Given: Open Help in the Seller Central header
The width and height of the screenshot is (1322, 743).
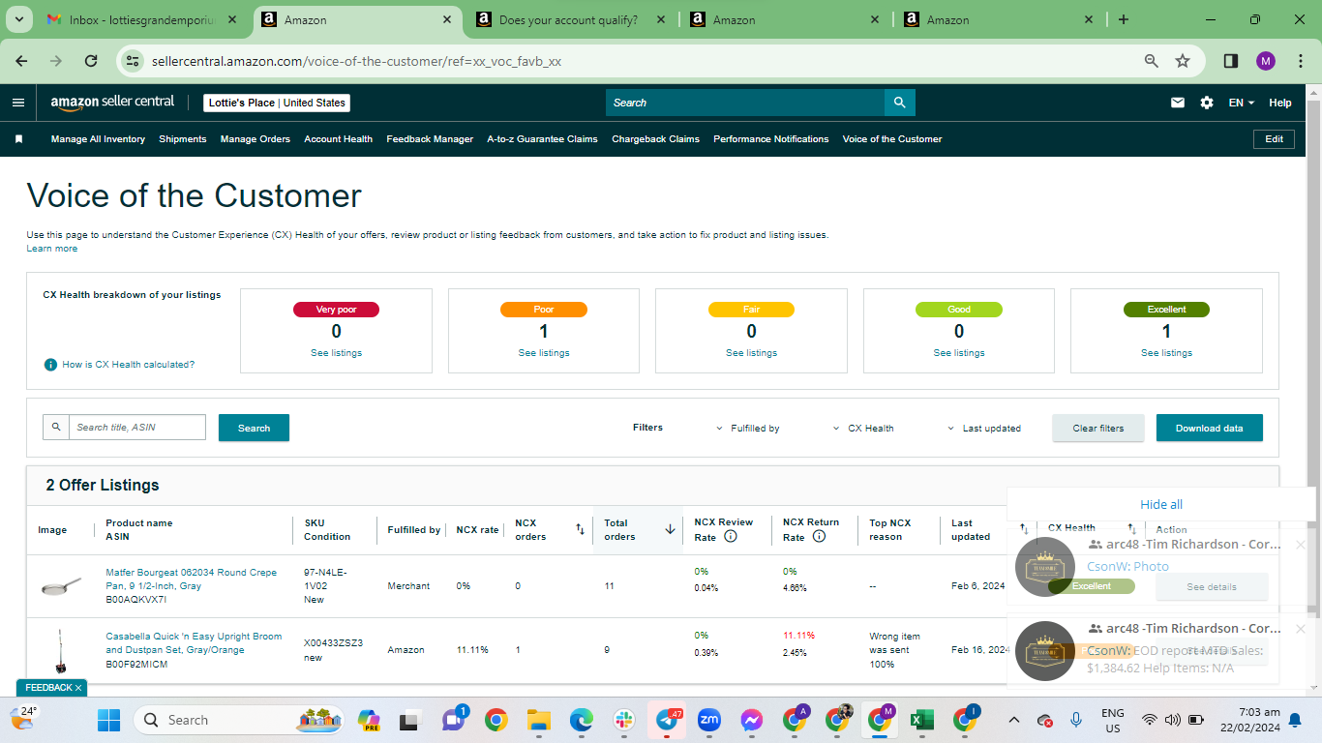Looking at the screenshot, I should 1280,103.
